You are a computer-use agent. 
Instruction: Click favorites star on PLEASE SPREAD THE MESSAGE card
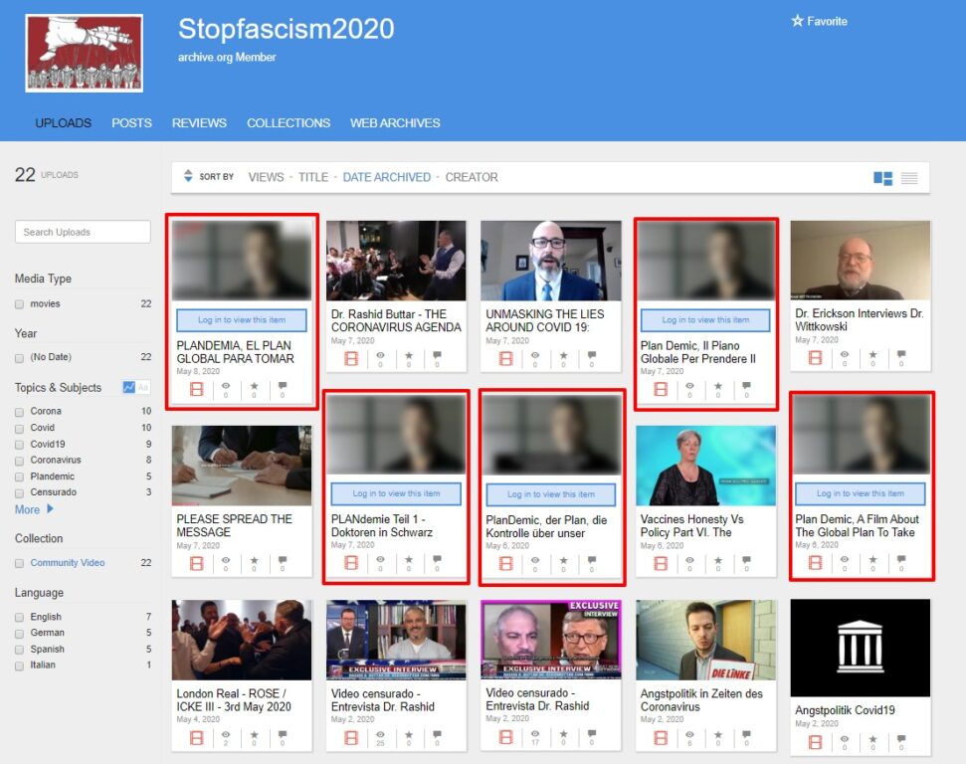pos(255,560)
